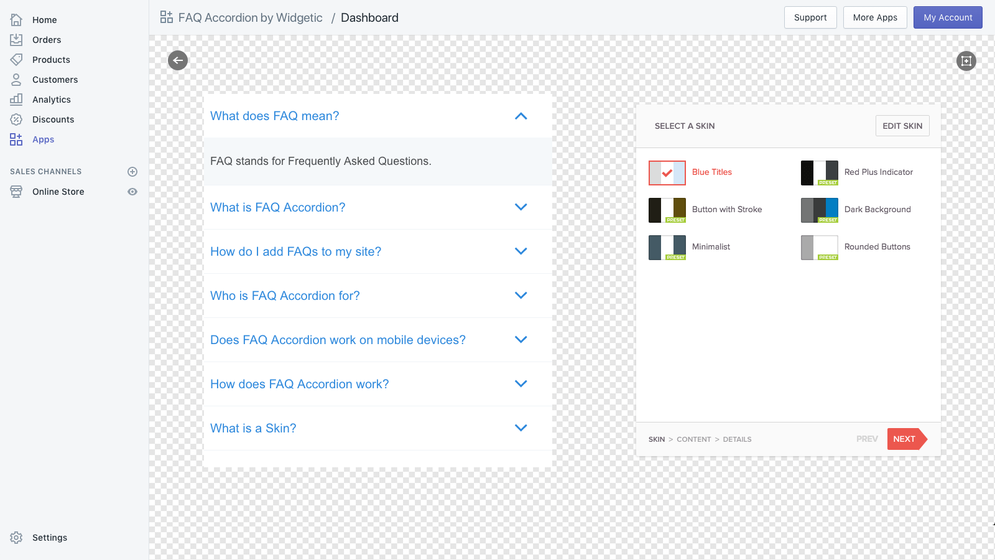The height and width of the screenshot is (560, 995).
Task: Open Analytics in the sidebar menu
Action: tap(52, 100)
